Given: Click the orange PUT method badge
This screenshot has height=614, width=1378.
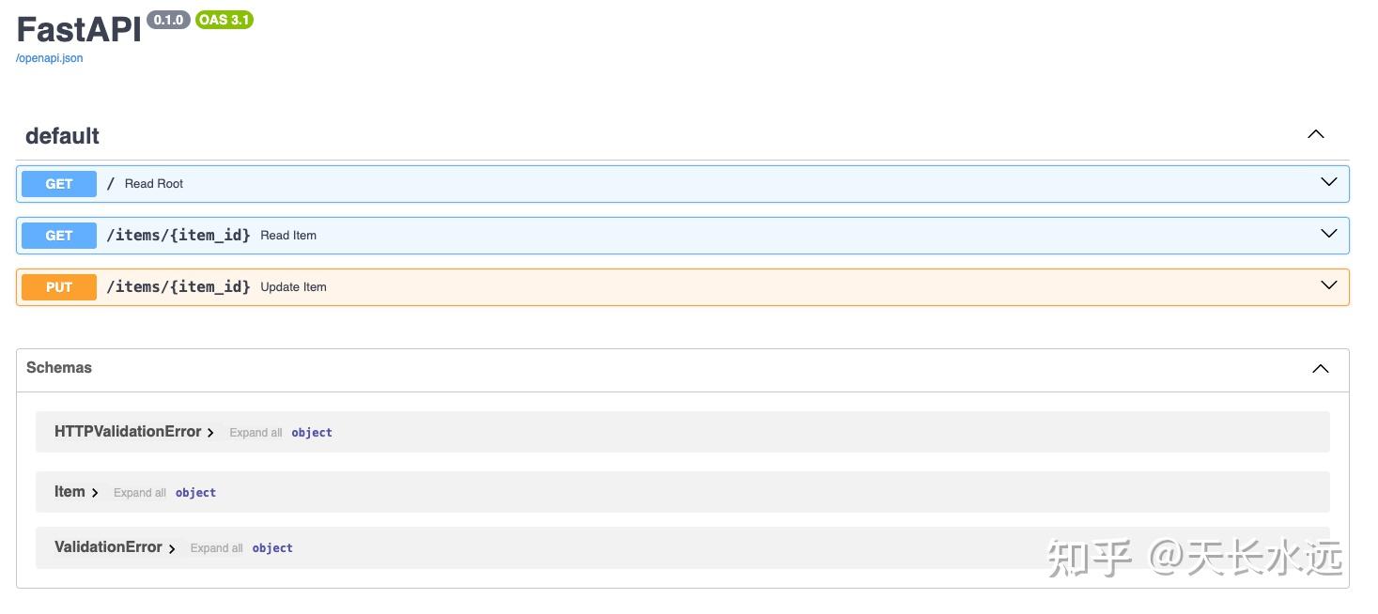Looking at the screenshot, I should click(59, 287).
